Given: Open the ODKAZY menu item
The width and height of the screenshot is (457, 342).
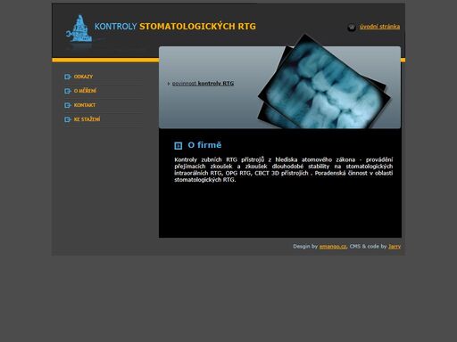Looking at the screenshot, I should point(83,77).
